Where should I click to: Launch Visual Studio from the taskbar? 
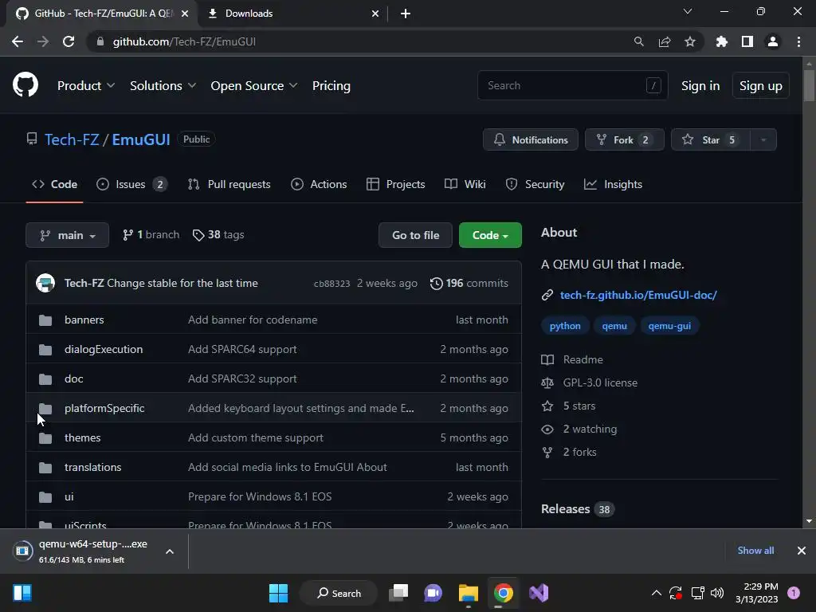click(x=539, y=593)
